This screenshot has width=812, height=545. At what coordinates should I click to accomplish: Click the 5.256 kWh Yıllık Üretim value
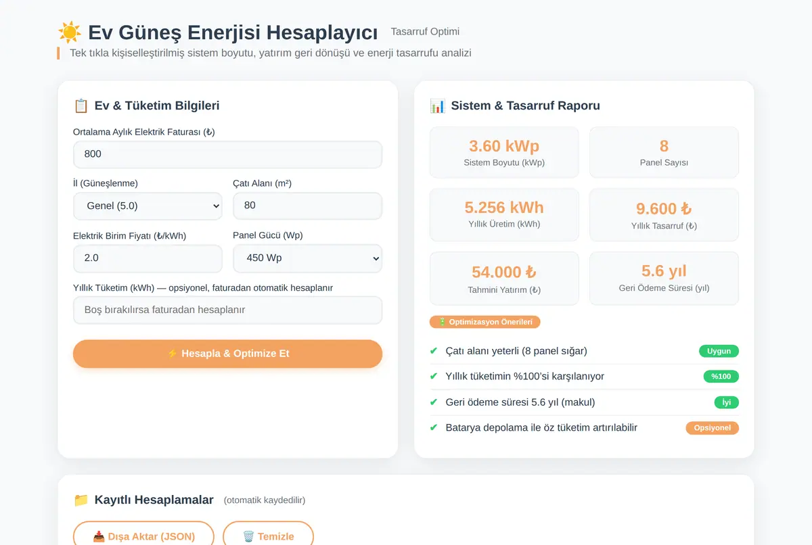[x=504, y=208]
